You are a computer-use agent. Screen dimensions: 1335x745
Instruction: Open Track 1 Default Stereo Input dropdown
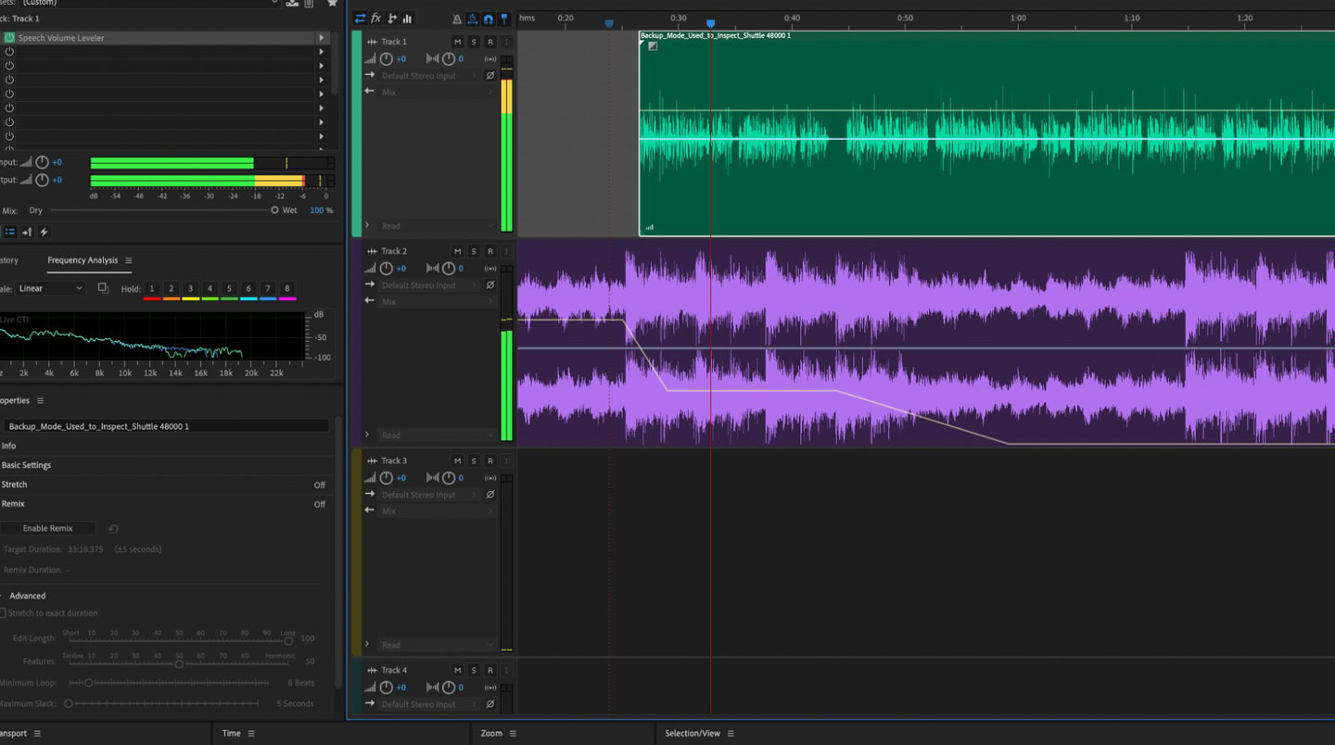point(430,76)
